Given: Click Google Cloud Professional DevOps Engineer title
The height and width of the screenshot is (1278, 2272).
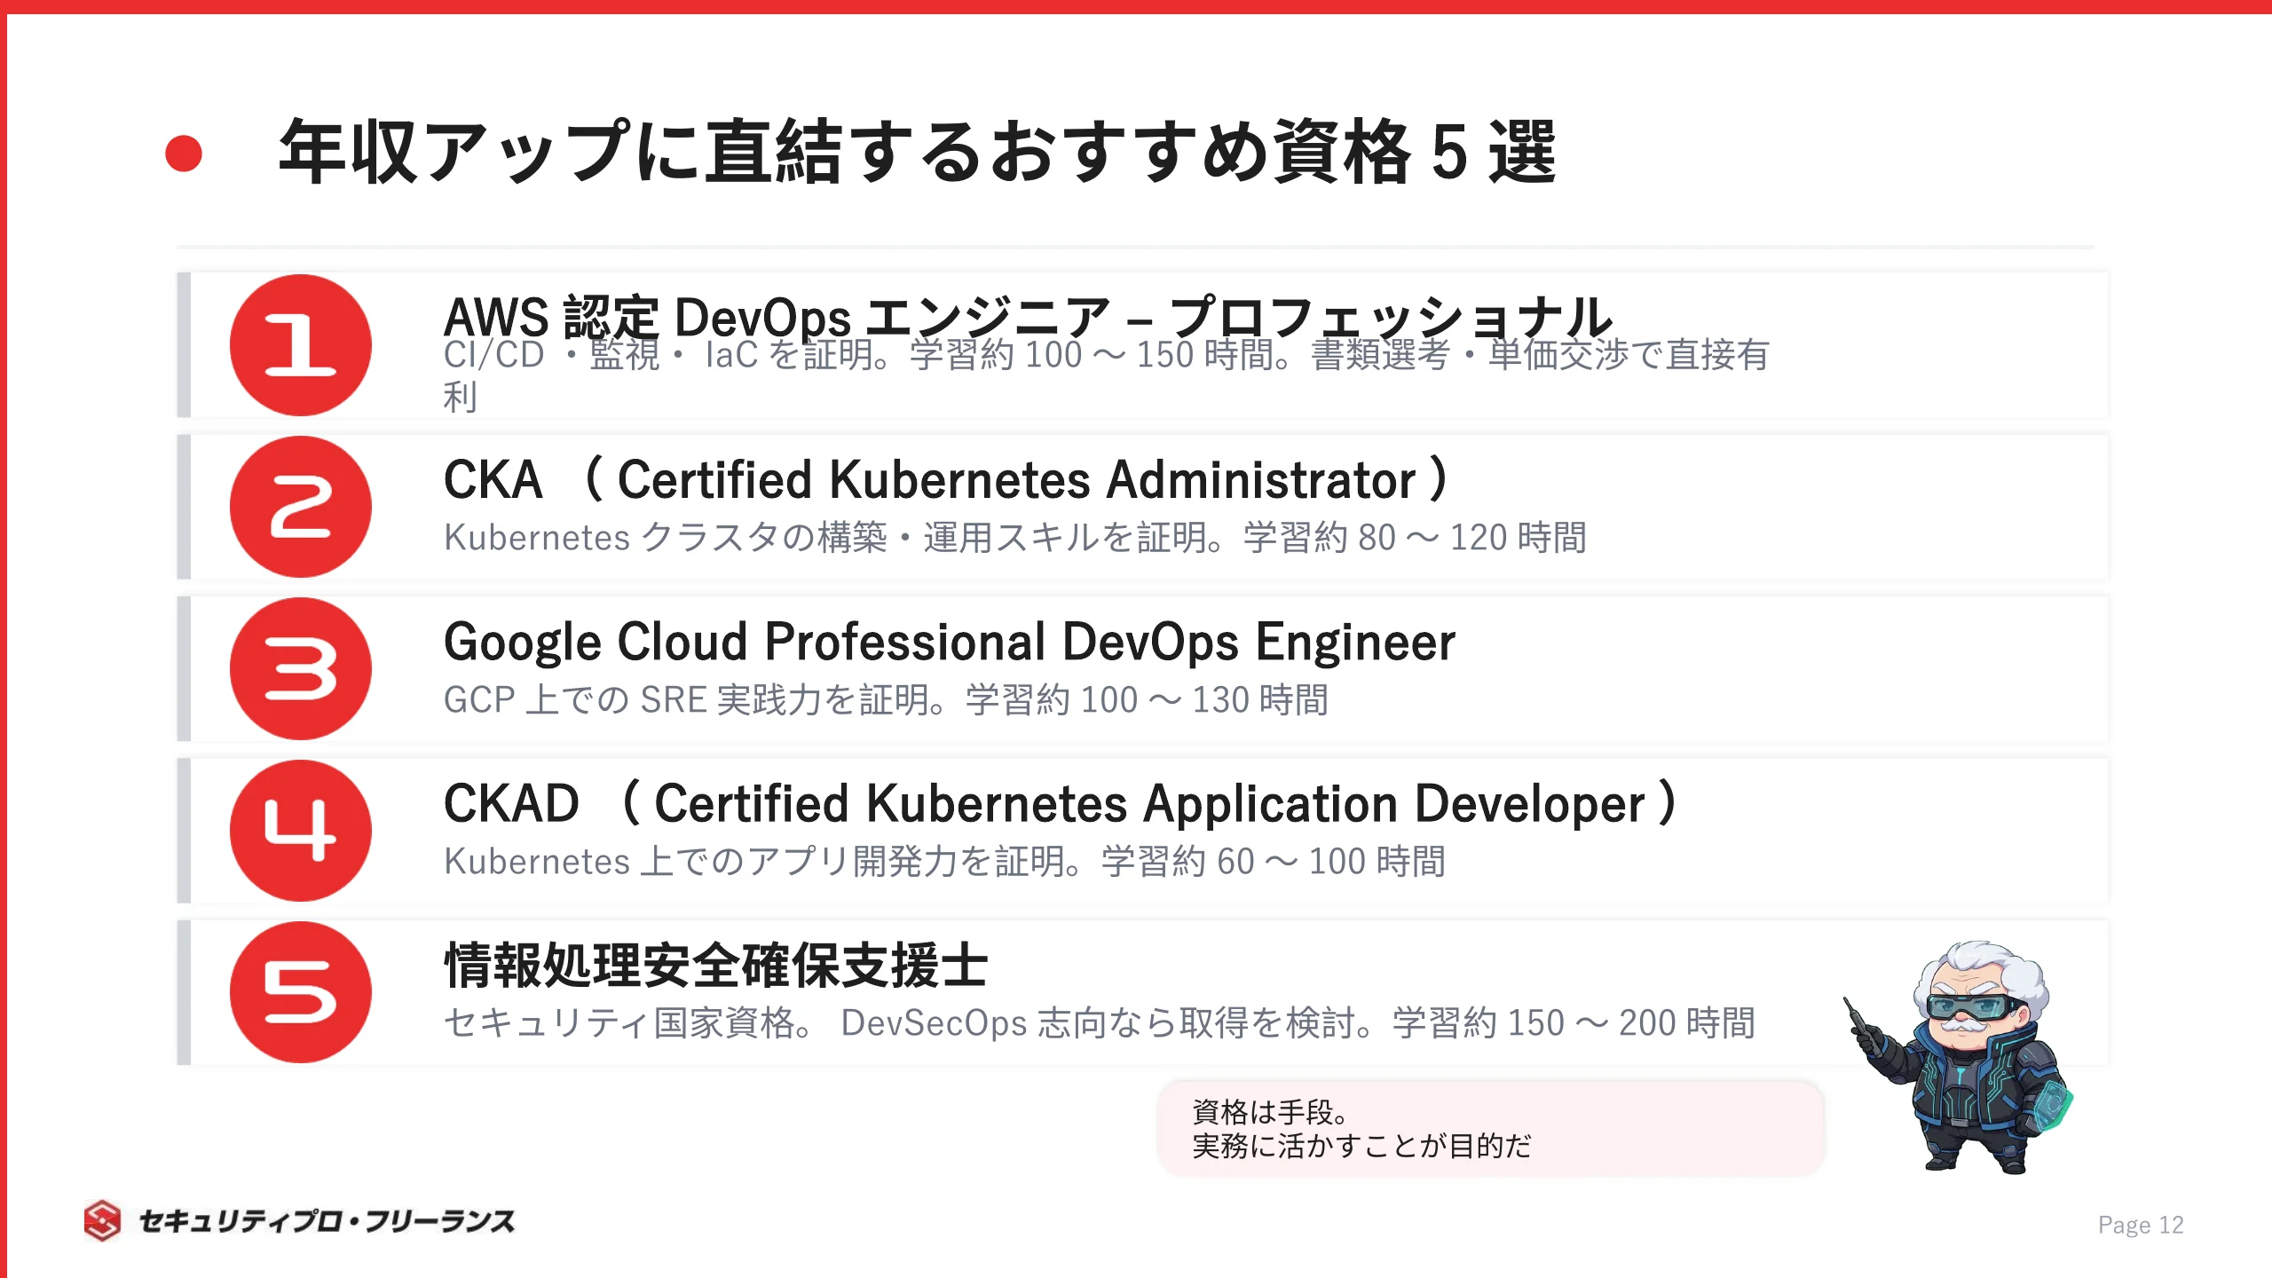Looking at the screenshot, I should click(x=949, y=642).
